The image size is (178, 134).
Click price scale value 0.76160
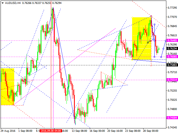pos(172,54)
